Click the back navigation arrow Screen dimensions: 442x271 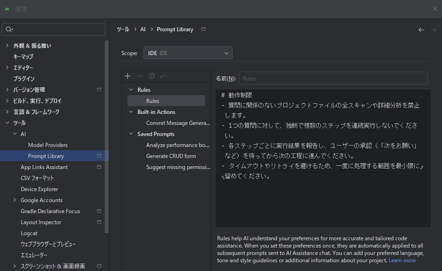[421, 30]
